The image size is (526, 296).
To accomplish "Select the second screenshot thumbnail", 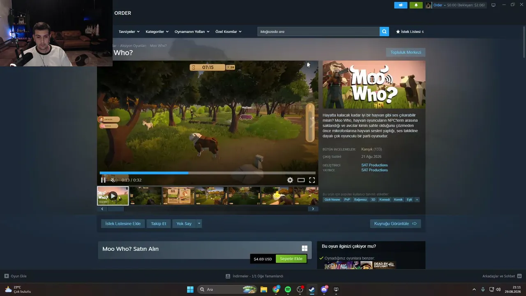I will [x=145, y=196].
